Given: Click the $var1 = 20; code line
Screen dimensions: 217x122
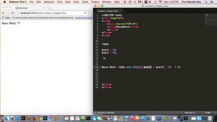Looking at the screenshot, I should point(109,50).
